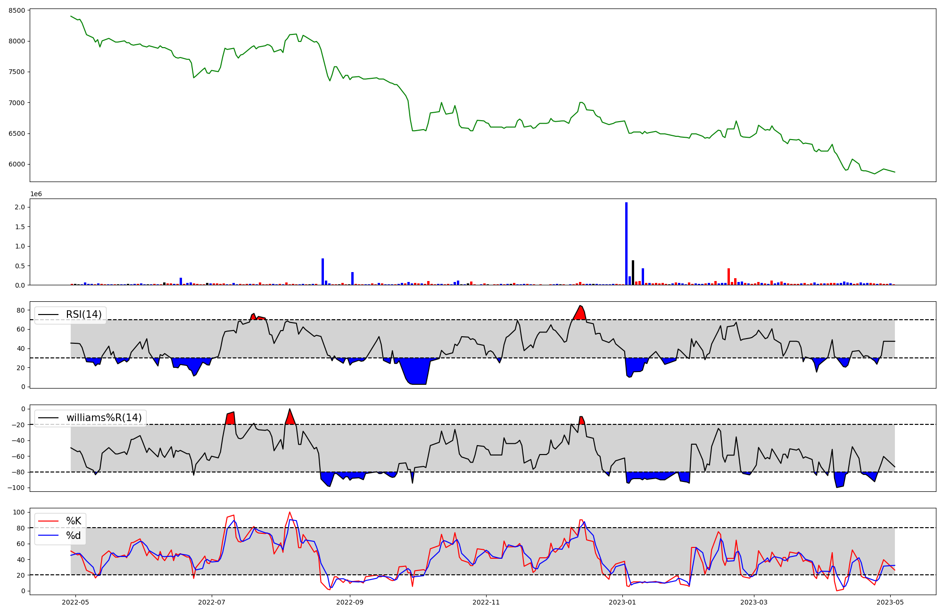Click the 2022-05 x-axis date label
943x613 pixels.
[x=75, y=602]
